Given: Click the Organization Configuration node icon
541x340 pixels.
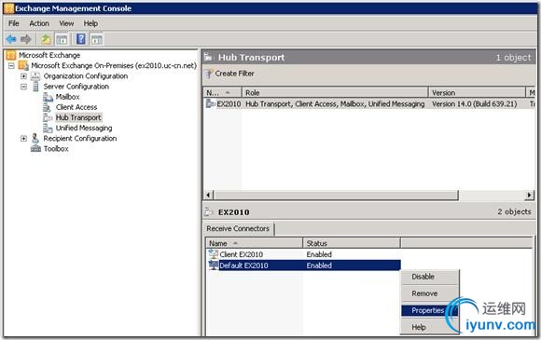Looking at the screenshot, I should [x=35, y=76].
